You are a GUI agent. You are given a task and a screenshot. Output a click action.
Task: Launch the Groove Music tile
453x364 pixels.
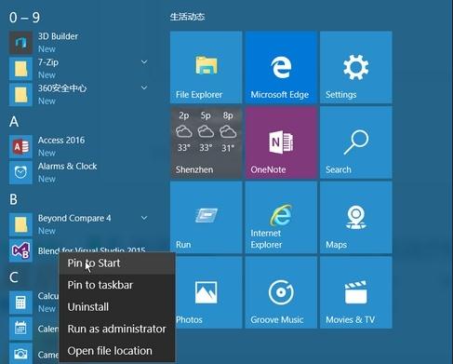[x=281, y=292]
